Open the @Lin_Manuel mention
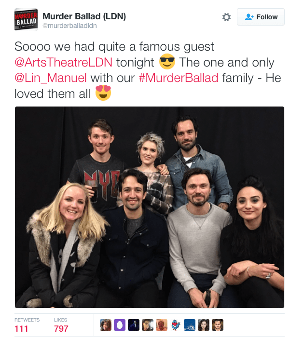This screenshot has height=337, width=303. pyautogui.click(x=51, y=78)
